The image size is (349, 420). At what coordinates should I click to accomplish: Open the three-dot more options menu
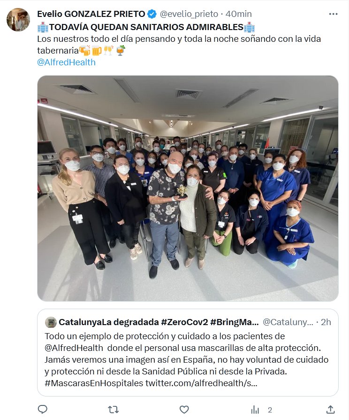tap(333, 14)
